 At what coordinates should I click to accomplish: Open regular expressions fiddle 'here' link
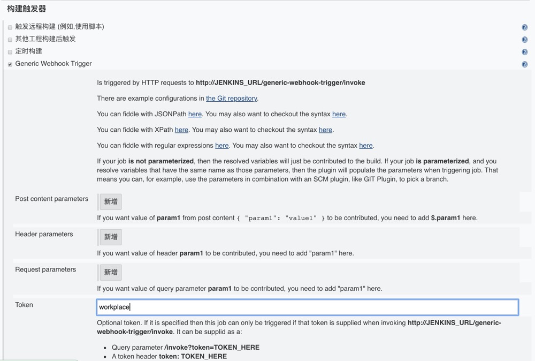(221, 145)
